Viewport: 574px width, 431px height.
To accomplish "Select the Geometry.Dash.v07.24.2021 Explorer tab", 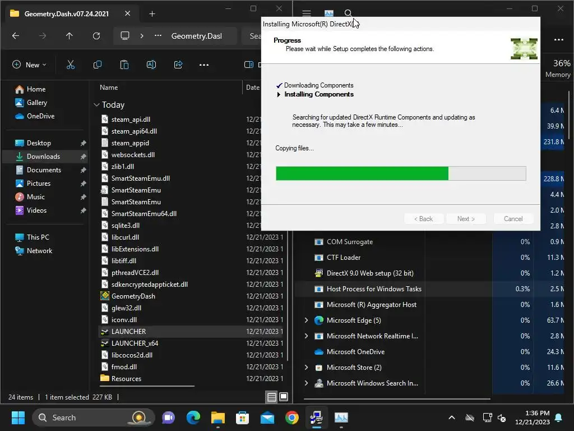I will coord(67,14).
